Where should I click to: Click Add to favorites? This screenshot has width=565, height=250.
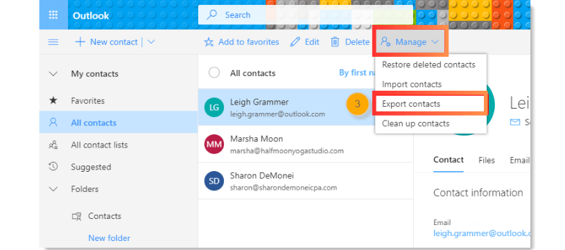tap(241, 42)
